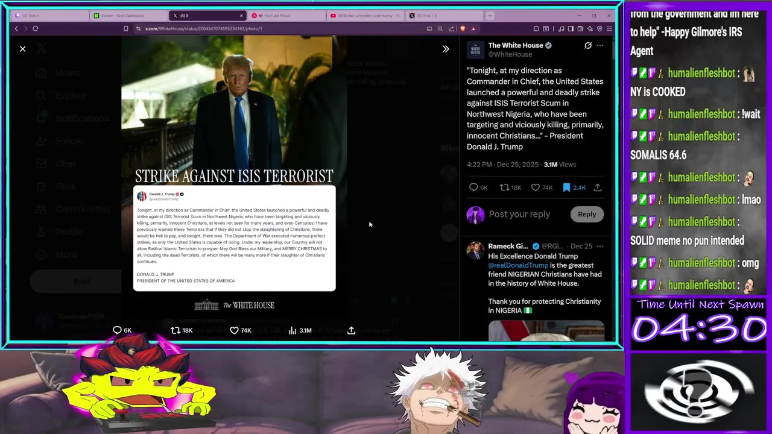Go back with the browser back arrow

pos(16,28)
